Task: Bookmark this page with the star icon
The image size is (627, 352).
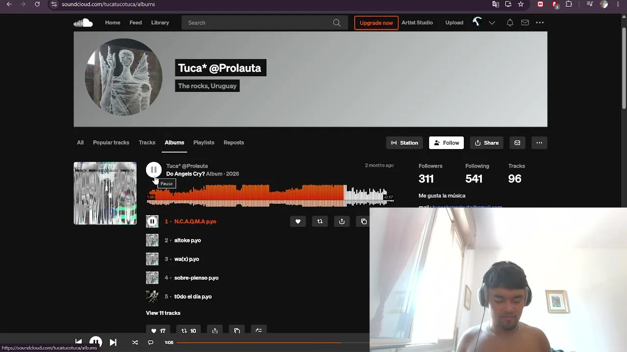Action: (521, 4)
